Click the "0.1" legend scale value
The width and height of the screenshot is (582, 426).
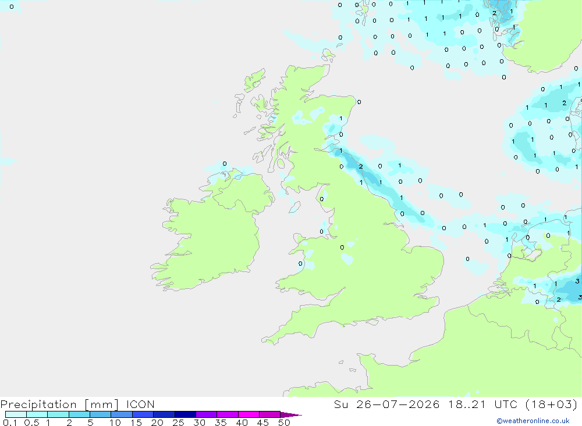point(10,423)
